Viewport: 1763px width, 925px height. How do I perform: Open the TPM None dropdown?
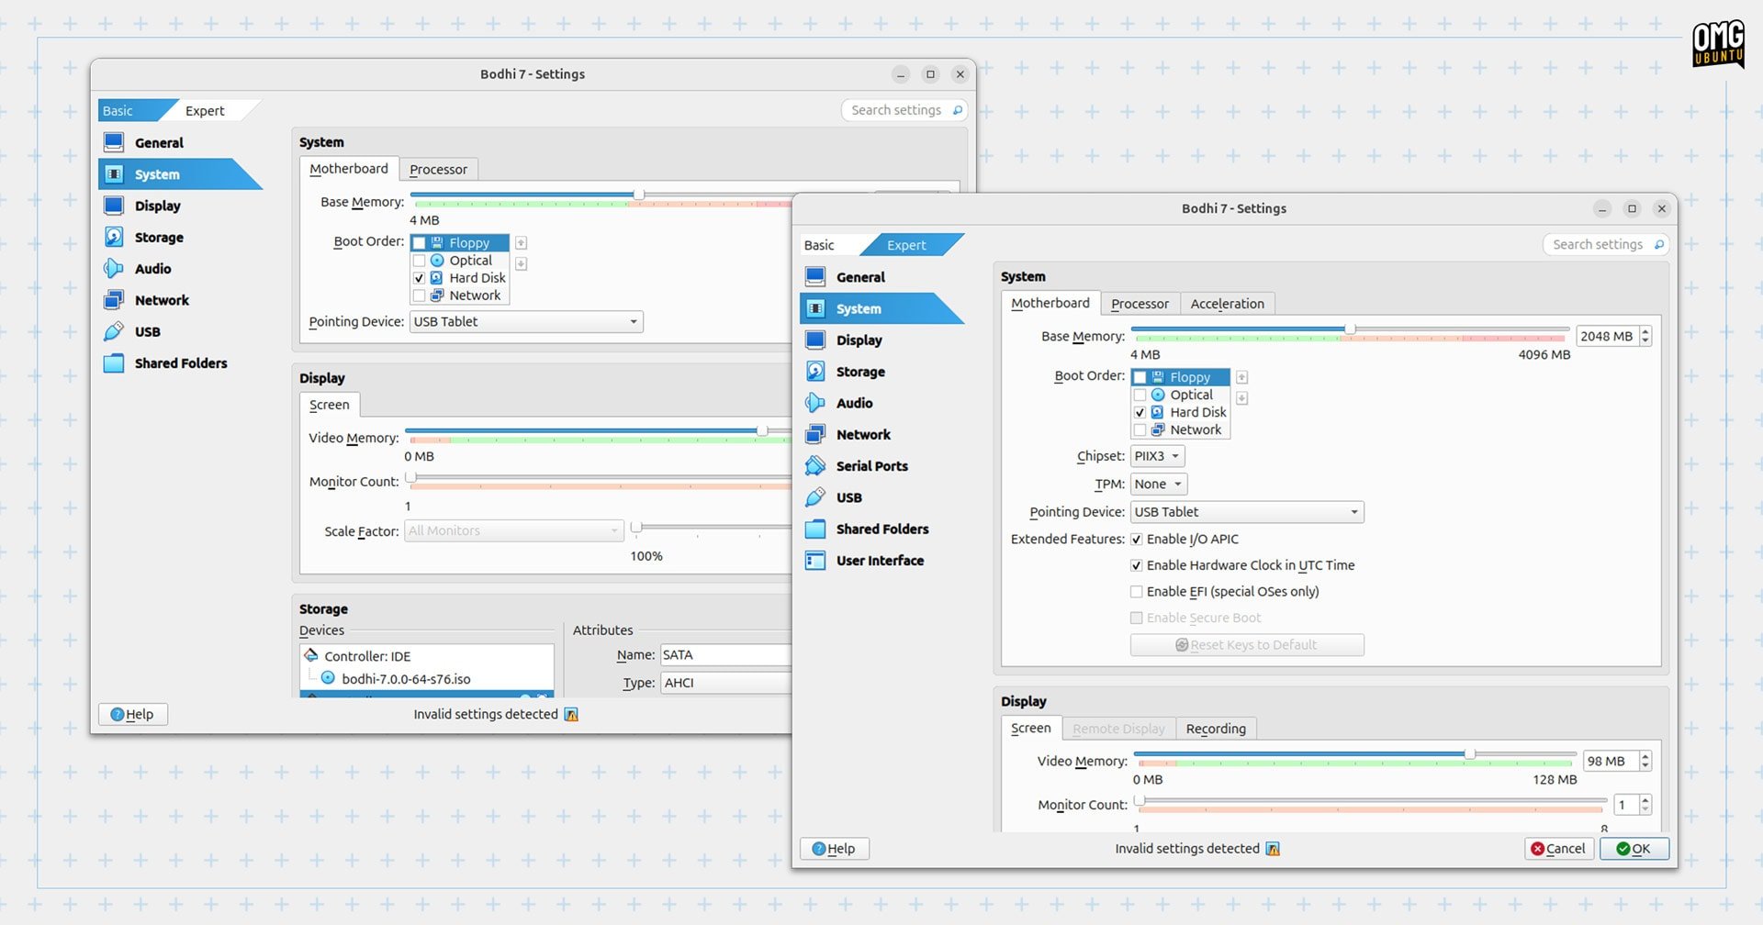(x=1159, y=485)
